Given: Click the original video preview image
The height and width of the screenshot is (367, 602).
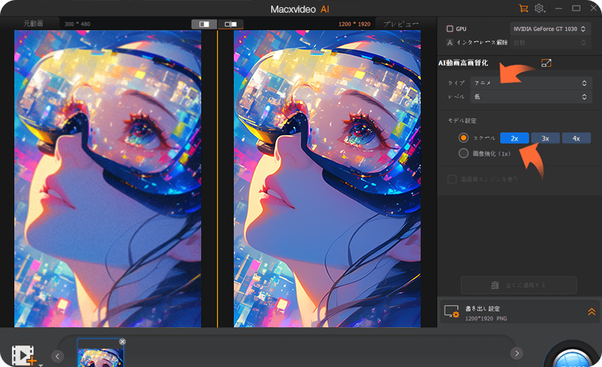Looking at the screenshot, I should click(x=108, y=179).
